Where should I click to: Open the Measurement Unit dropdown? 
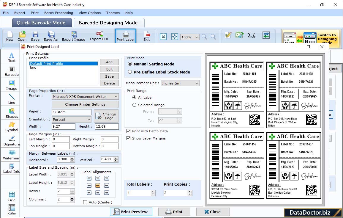[180, 83]
